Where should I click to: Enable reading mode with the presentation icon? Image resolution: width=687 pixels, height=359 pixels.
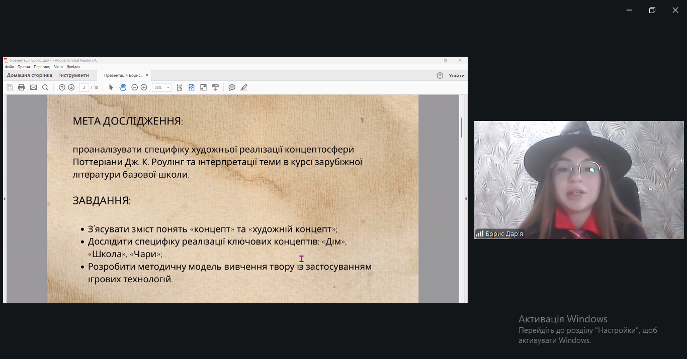coord(215,87)
